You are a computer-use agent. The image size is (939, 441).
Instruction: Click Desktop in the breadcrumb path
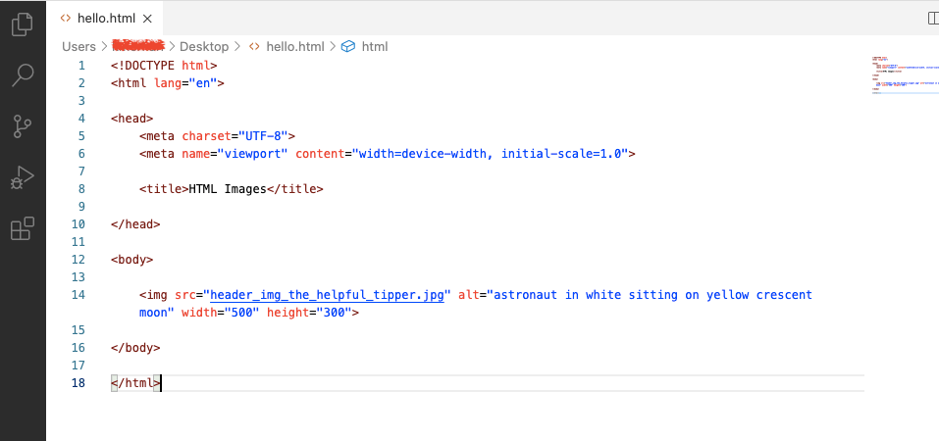tap(204, 47)
